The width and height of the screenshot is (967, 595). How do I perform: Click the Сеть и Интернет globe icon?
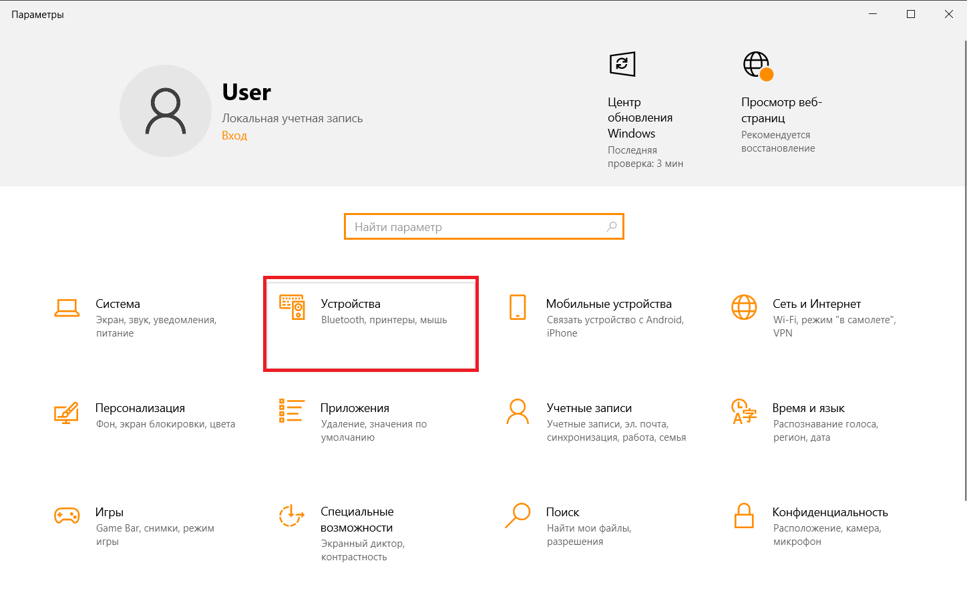coord(744,307)
